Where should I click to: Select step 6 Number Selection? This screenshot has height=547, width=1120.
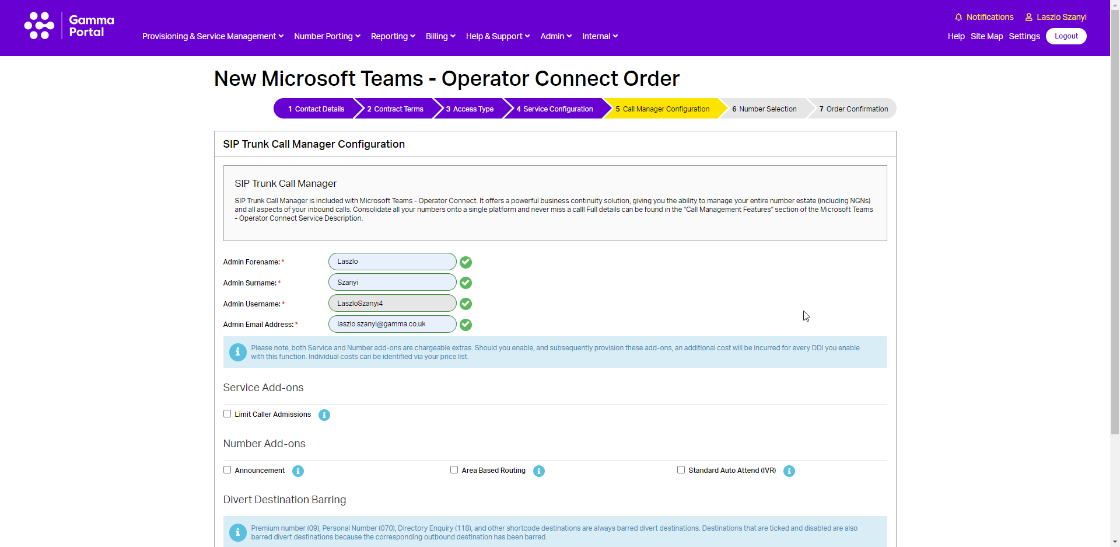click(764, 109)
